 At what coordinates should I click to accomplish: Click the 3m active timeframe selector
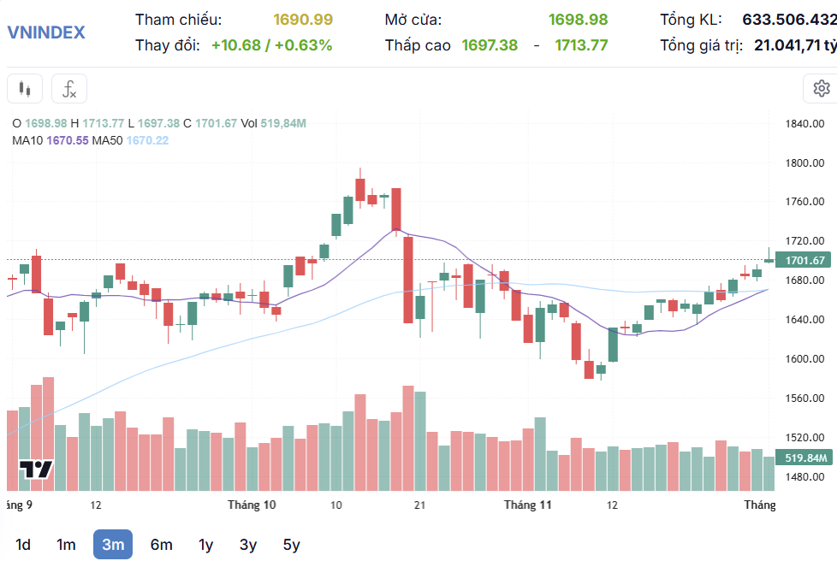pyautogui.click(x=112, y=544)
